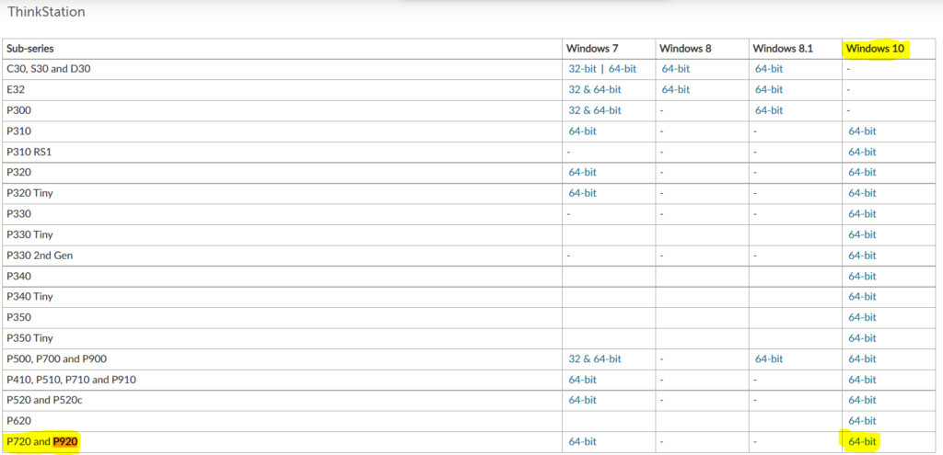Select the highlighted P720 and P920 label
The height and width of the screenshot is (455, 943).
coord(42,443)
